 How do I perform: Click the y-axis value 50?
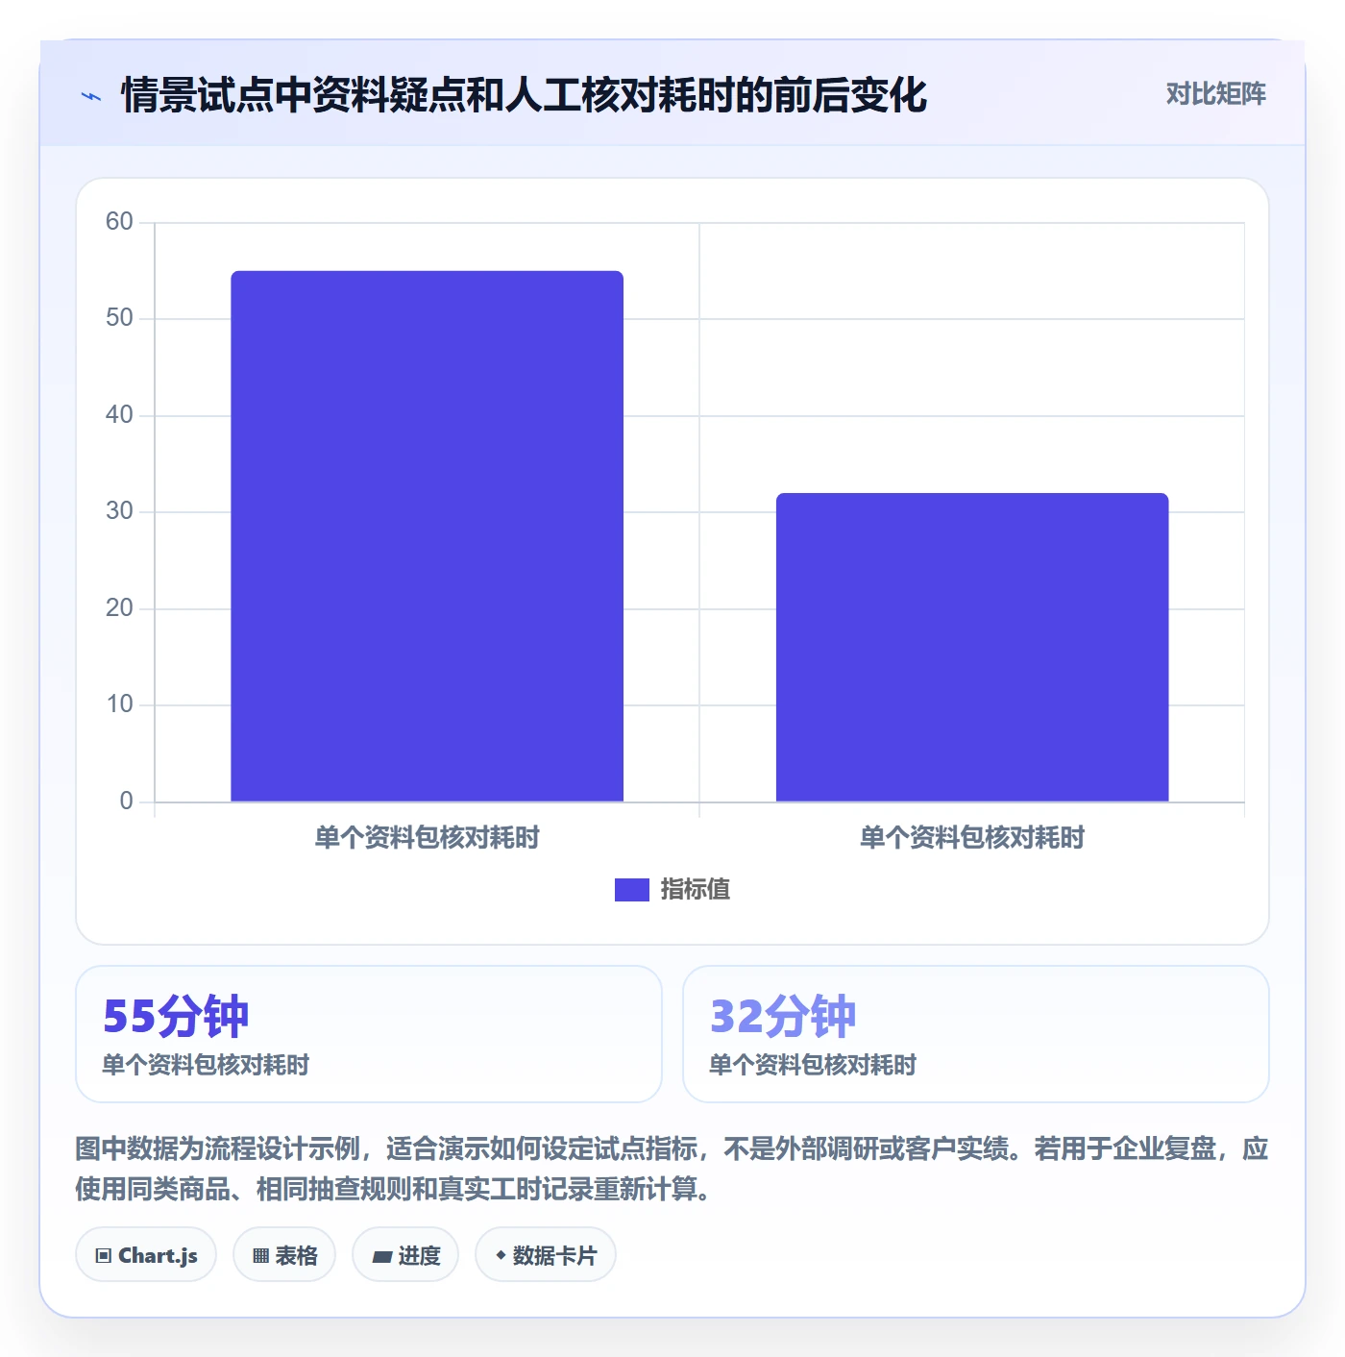[119, 318]
